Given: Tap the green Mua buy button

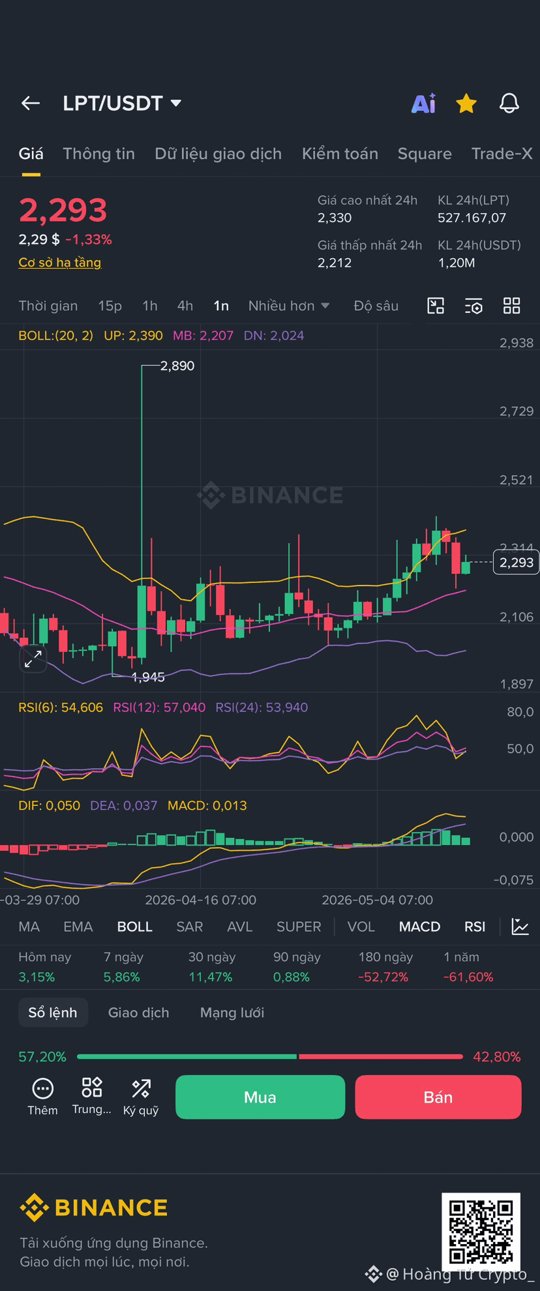Looking at the screenshot, I should tap(260, 1097).
